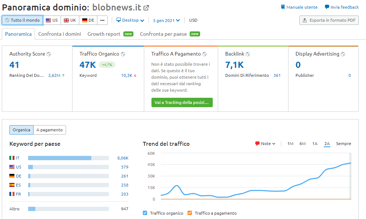366x219 pixels.
Task: Set trend range to 1M
Action: tap(290, 144)
